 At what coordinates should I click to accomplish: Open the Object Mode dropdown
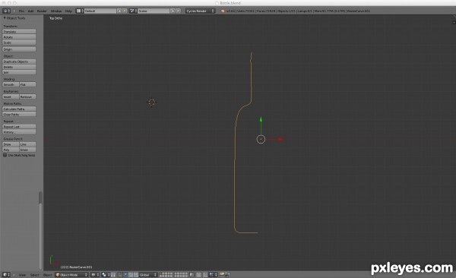[x=71, y=274]
